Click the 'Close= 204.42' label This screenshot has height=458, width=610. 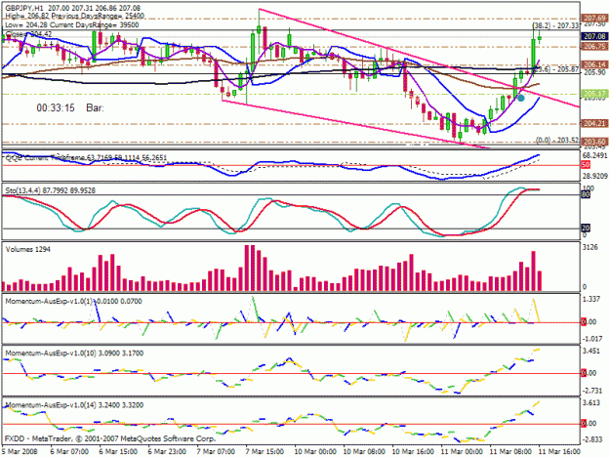(28, 34)
